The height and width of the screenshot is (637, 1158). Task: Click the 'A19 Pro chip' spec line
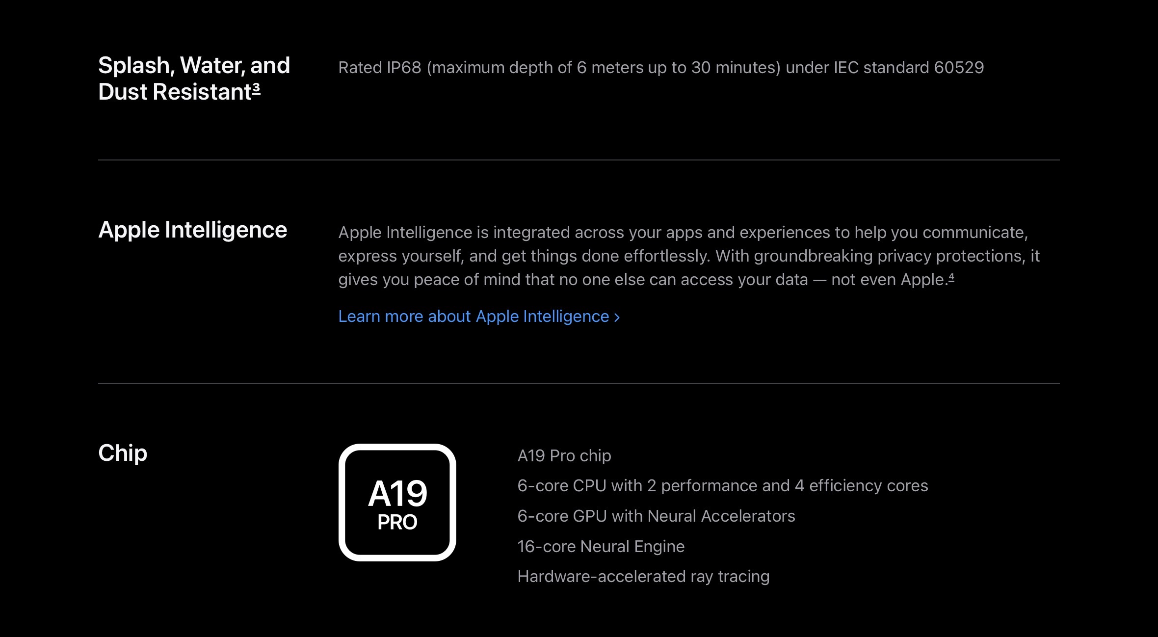click(x=564, y=455)
